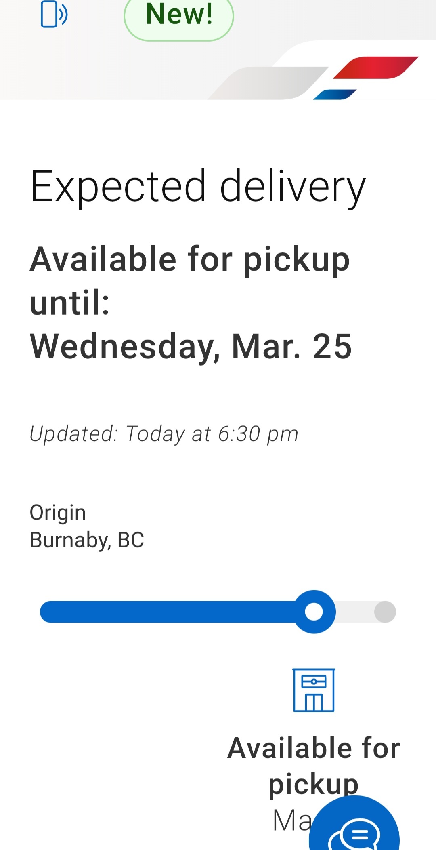The height and width of the screenshot is (850, 436).
Task: Click the red Canada Post logo stripe
Action: (375, 67)
